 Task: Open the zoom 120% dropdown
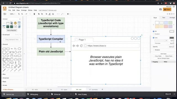click(12, 14)
